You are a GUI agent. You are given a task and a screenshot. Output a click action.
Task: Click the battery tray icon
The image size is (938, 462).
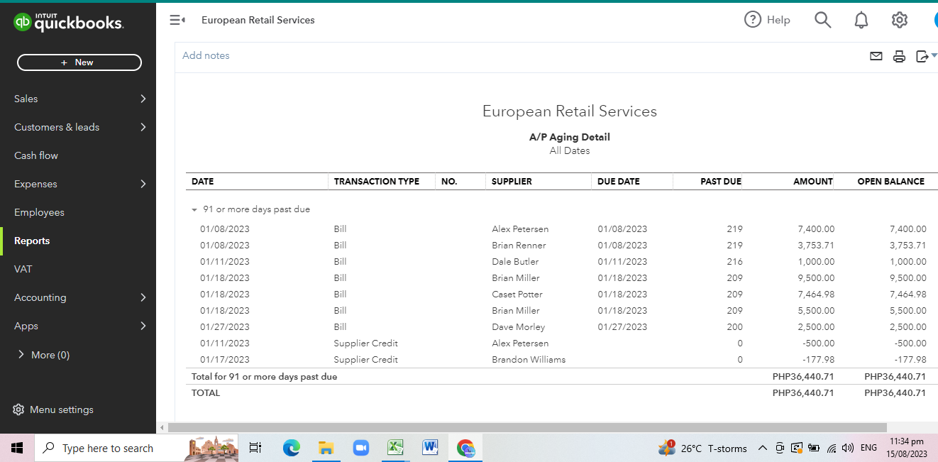point(814,448)
